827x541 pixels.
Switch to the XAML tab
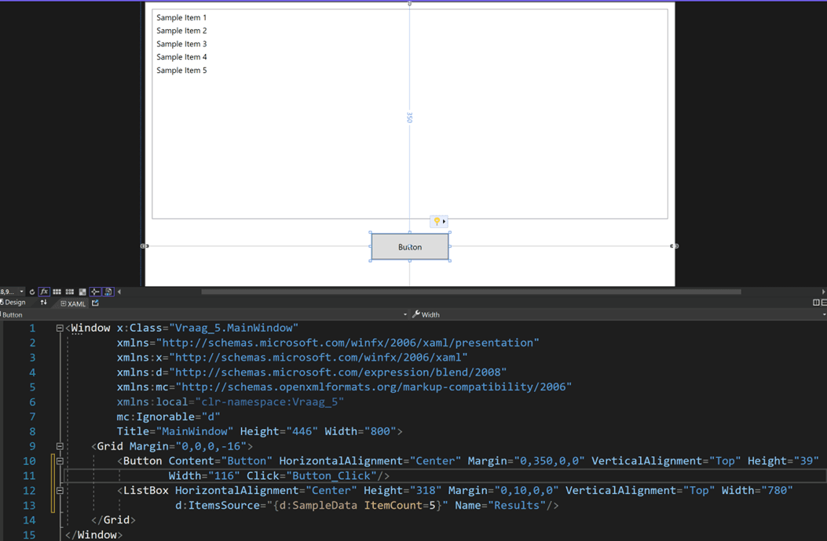pos(73,303)
